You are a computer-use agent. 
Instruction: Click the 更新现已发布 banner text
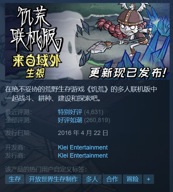pos(128,73)
